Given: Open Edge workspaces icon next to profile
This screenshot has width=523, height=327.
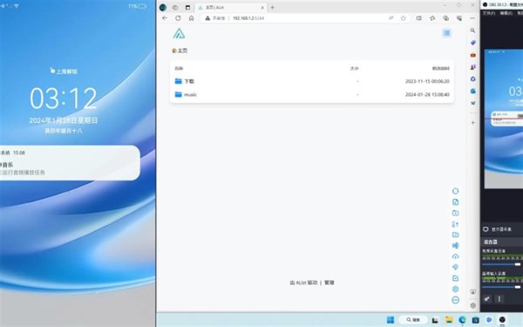Looking at the screenshot, I should [175, 7].
